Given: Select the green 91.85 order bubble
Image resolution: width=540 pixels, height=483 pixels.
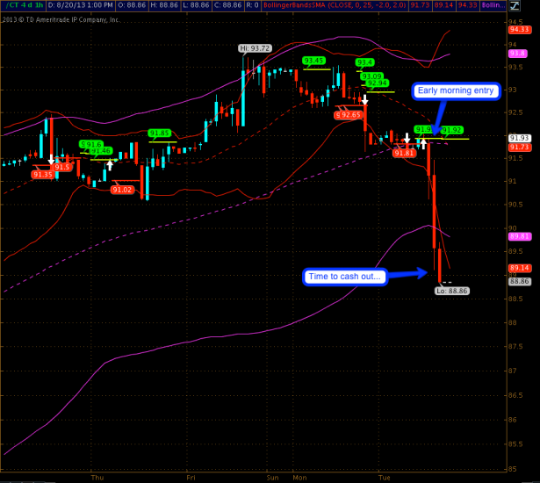Looking at the screenshot, I should point(160,133).
